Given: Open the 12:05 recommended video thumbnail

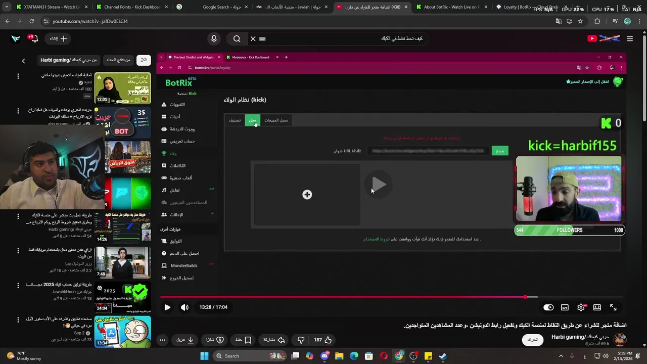Looking at the screenshot, I should pyautogui.click(x=122, y=88).
